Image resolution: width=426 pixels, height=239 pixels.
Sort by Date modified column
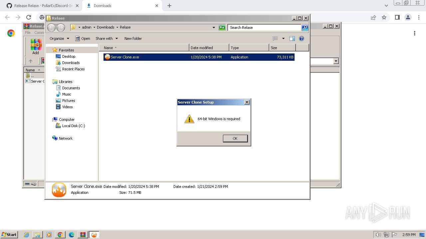pos(209,48)
